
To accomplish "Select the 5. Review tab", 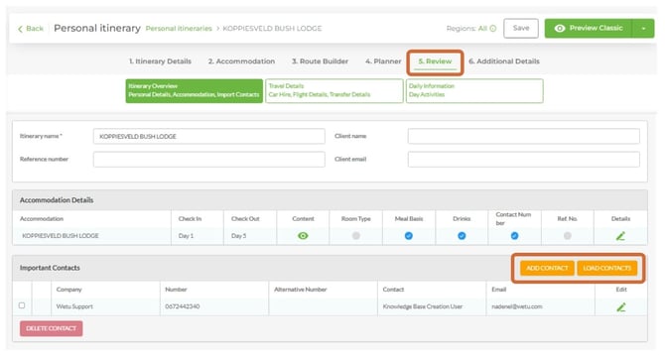I will pos(435,61).
